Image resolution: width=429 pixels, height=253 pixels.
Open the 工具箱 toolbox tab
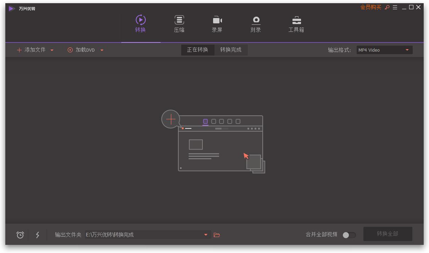click(296, 24)
